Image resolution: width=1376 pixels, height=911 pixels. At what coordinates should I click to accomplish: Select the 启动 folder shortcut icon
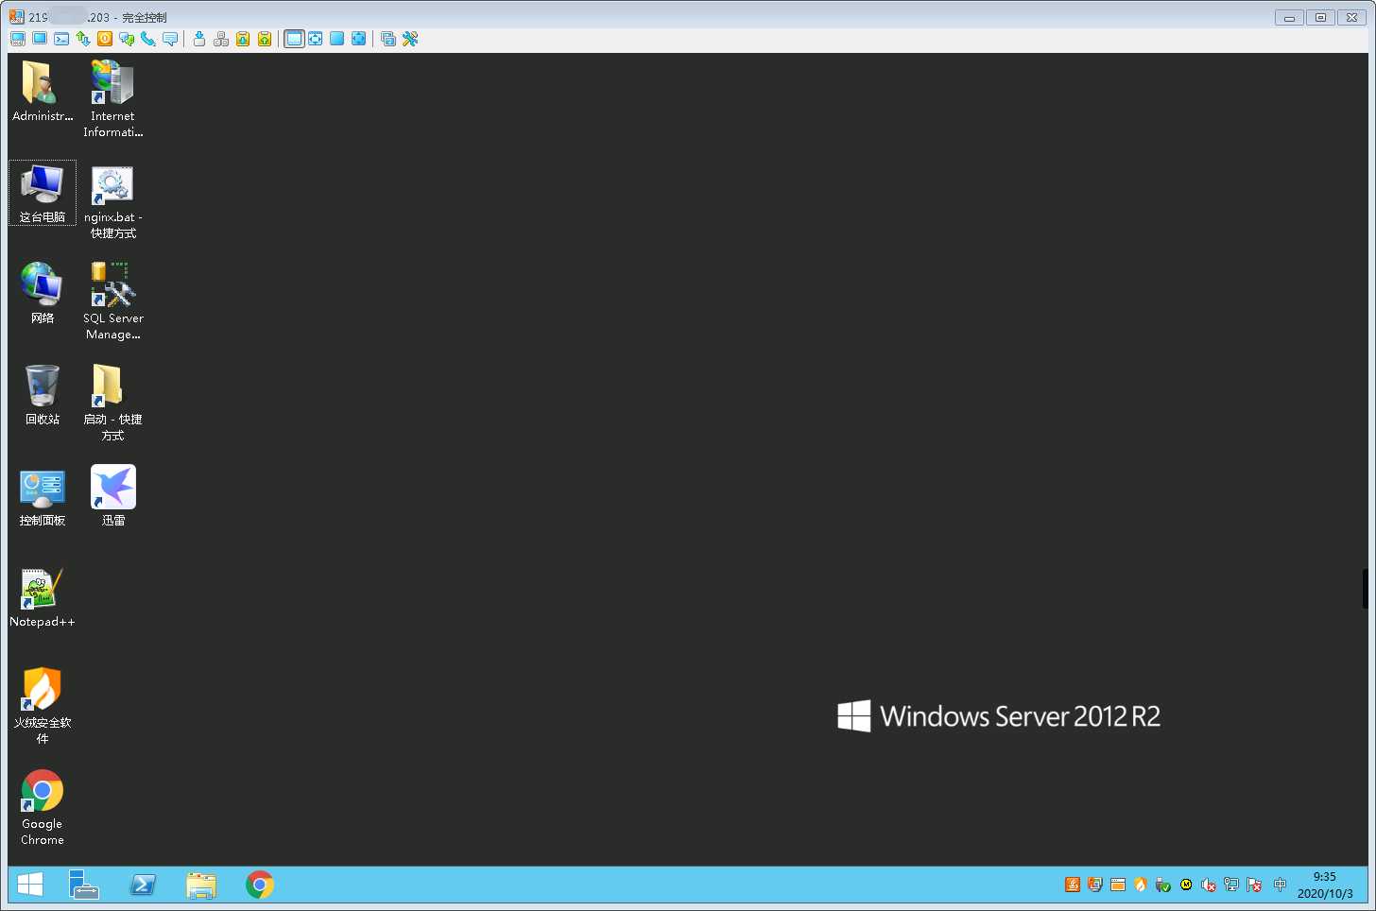113,403
